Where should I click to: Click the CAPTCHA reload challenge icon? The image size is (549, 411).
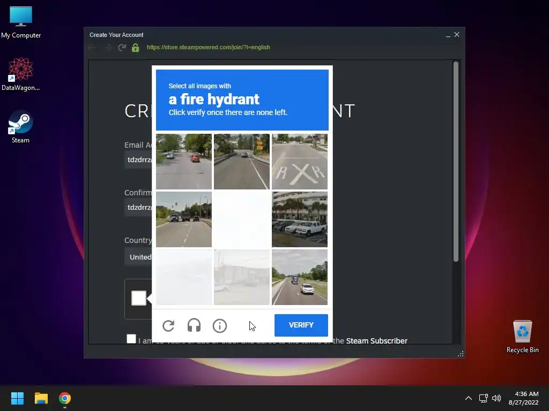pyautogui.click(x=168, y=326)
